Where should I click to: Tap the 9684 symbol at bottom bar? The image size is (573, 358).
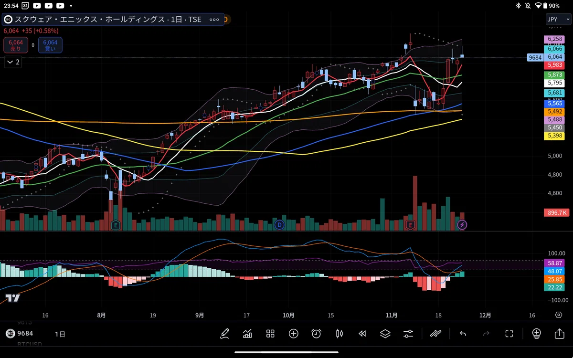[x=20, y=333]
